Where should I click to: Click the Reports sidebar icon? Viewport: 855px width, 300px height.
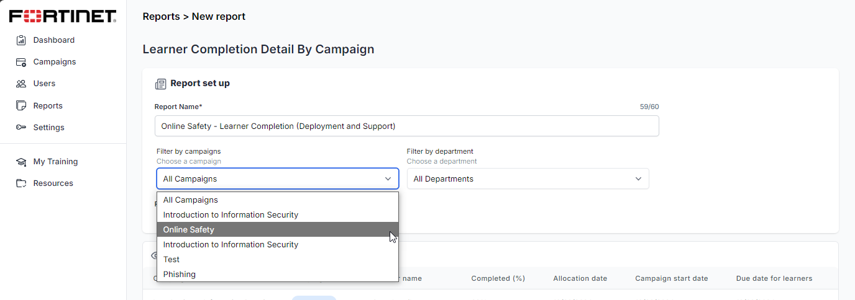click(21, 106)
